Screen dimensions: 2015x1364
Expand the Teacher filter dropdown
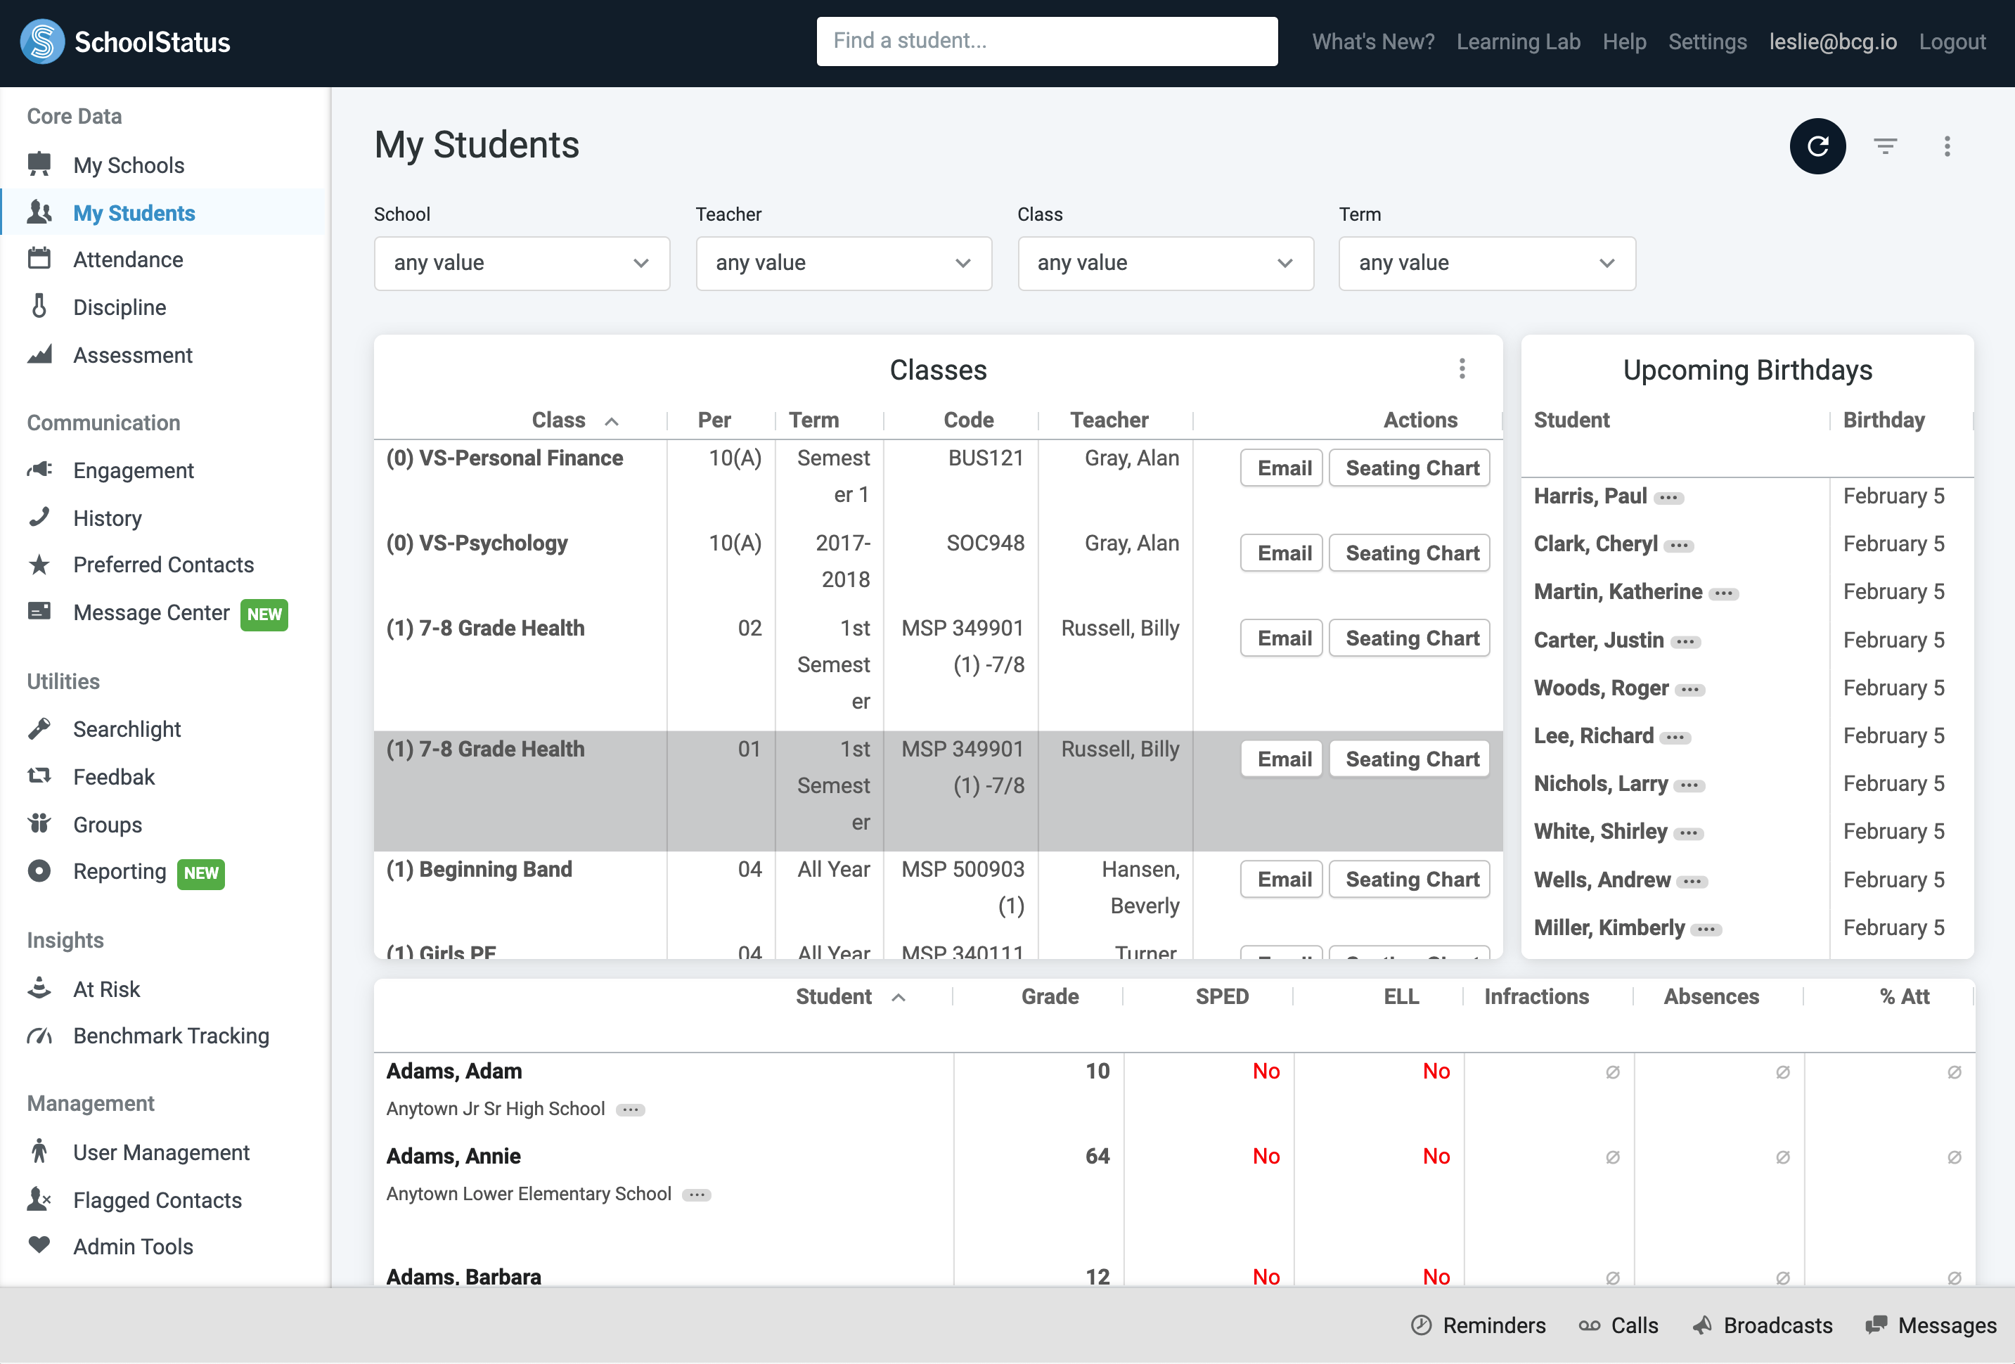pos(843,263)
